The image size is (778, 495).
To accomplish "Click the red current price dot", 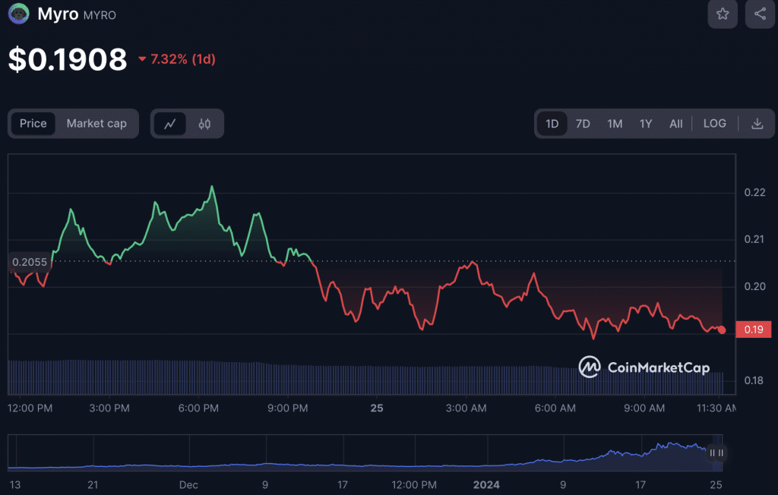I will coord(721,330).
